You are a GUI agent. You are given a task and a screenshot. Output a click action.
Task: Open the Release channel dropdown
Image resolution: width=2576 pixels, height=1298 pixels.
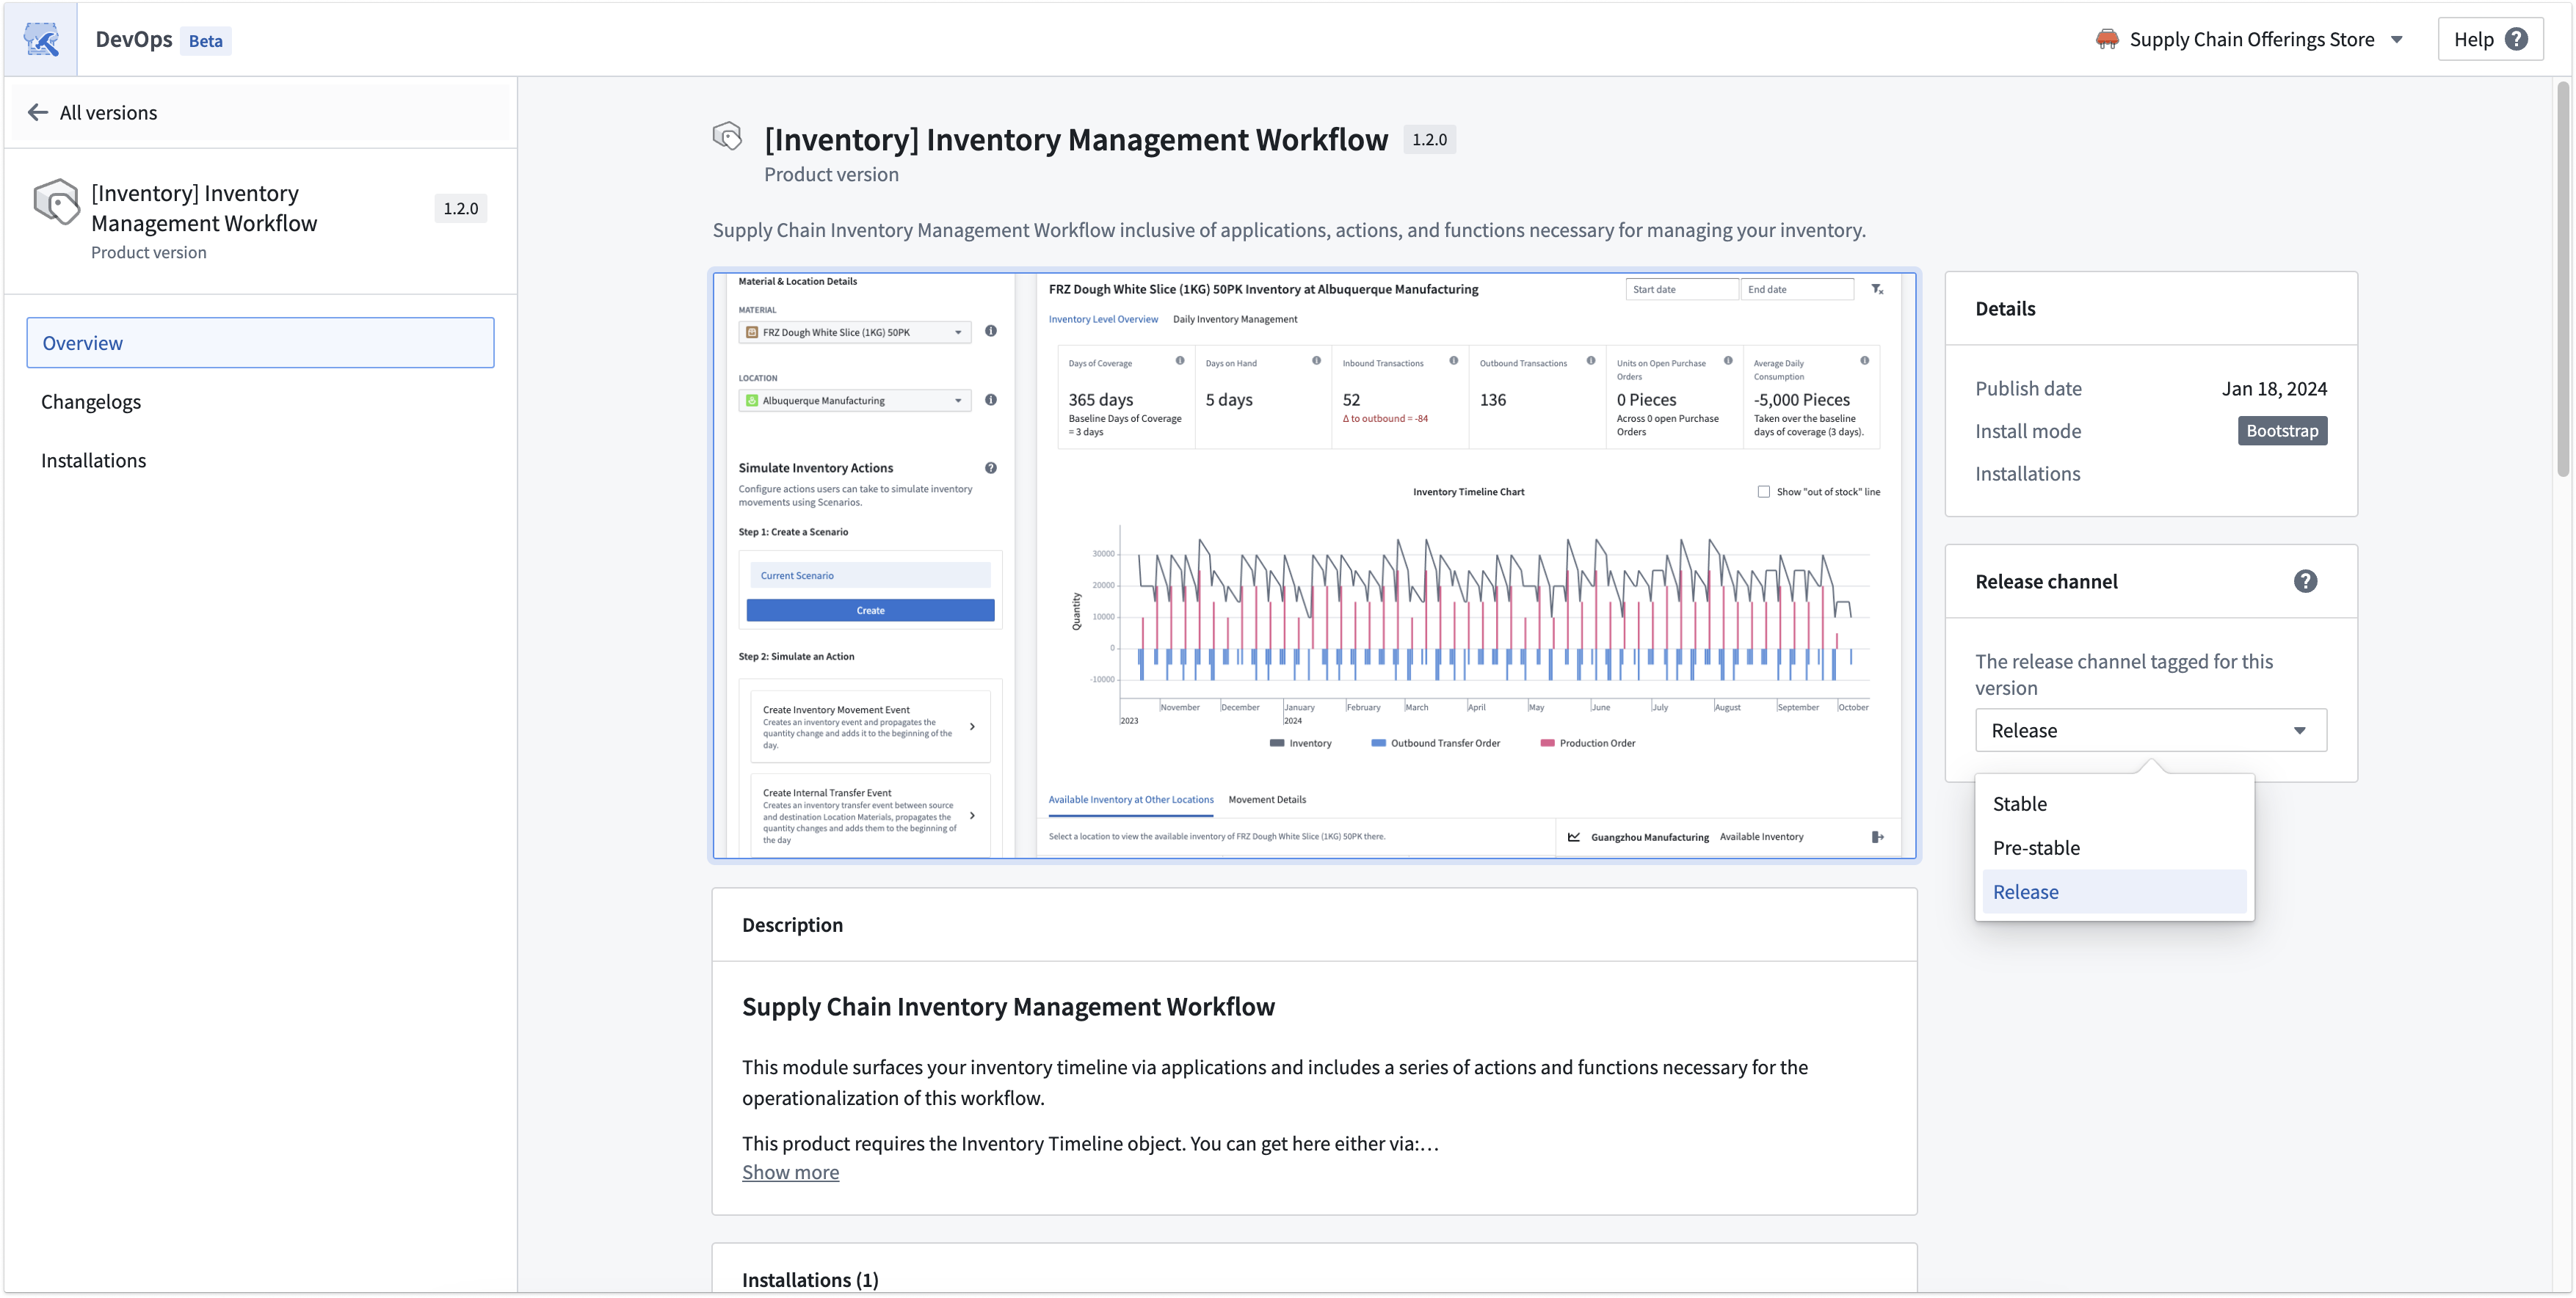coord(2150,730)
